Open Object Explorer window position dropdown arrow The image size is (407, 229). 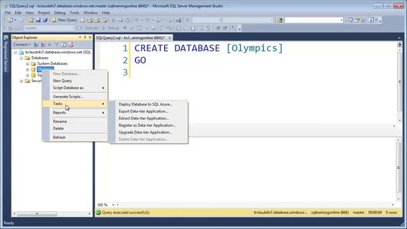[x=80, y=38]
